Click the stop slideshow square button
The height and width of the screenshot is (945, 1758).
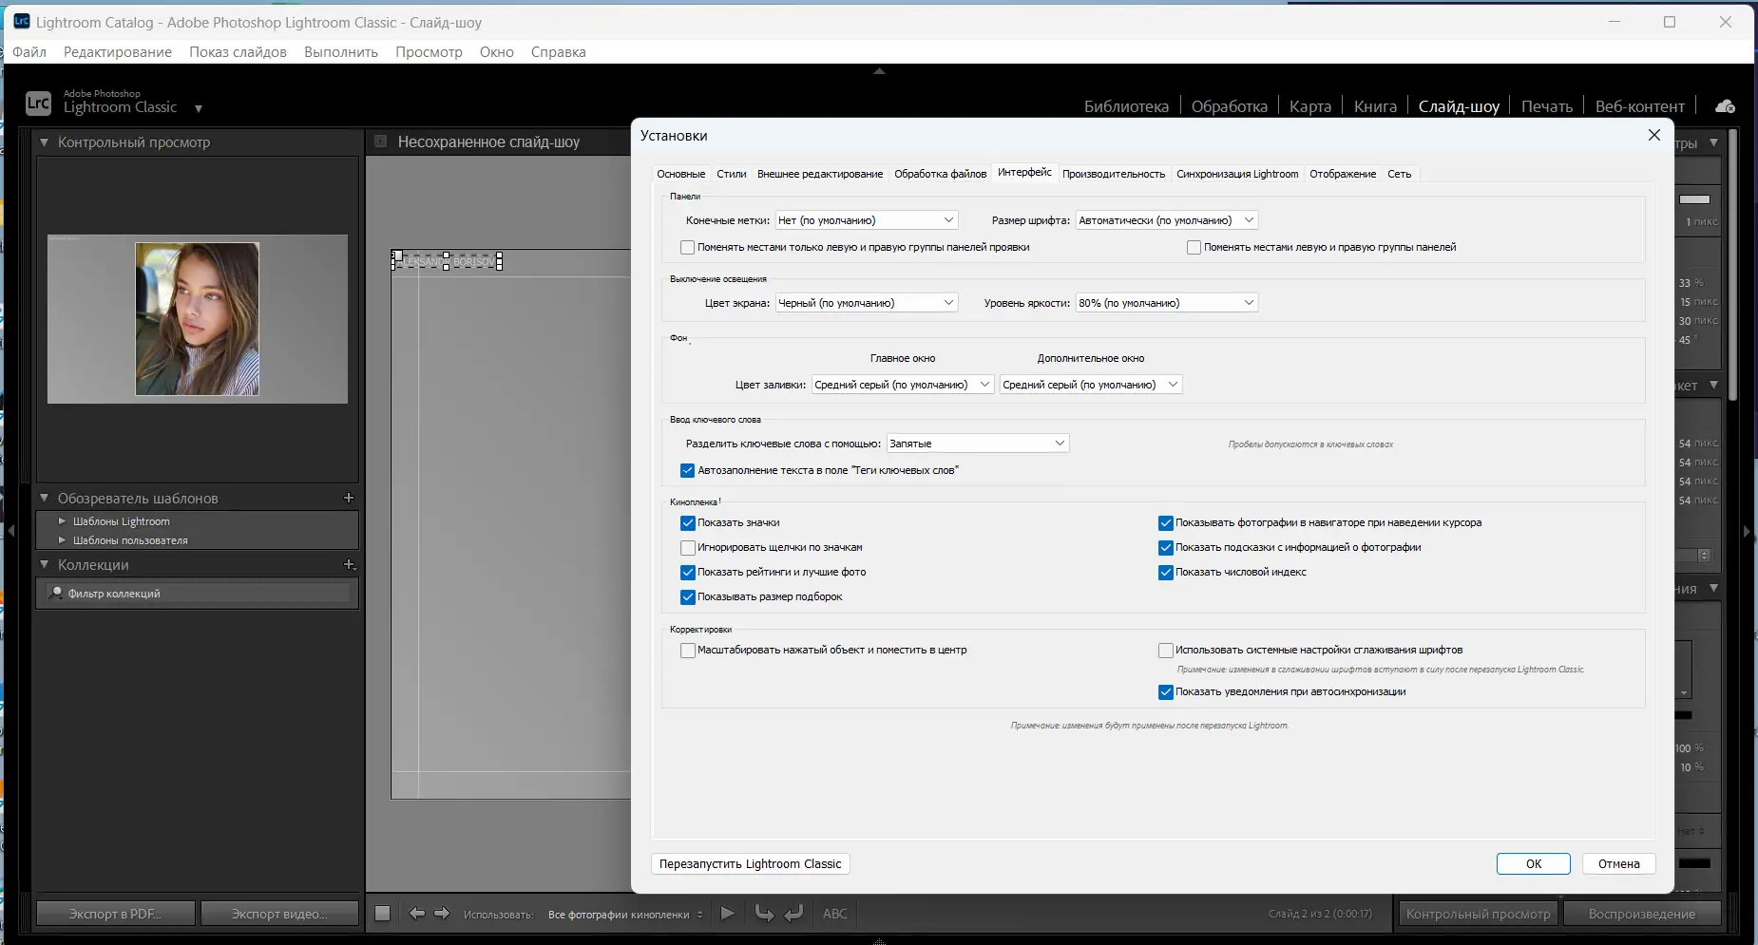click(x=383, y=914)
